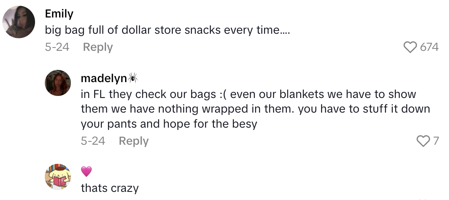Like Emily's comment with the heart icon
449x200 pixels.
click(x=410, y=48)
